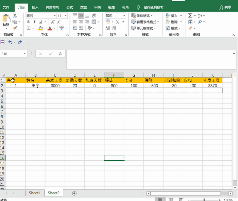Toggle center horizontal alignment

(81, 22)
